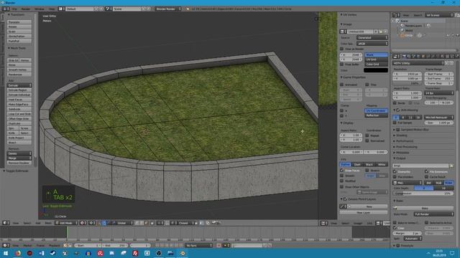
Task: Click the RenderLayers item in outliner
Action: click(x=413, y=26)
